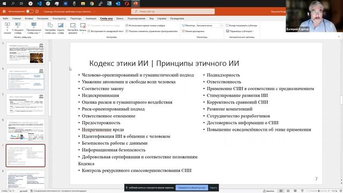Viewport: 343px width, 193px height.
Task: Open the Вид tab
Action: (151, 19)
